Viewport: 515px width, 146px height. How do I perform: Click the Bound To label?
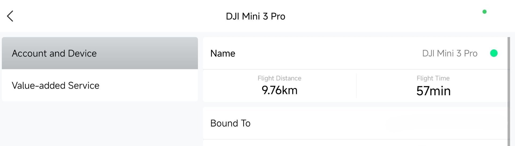230,123
